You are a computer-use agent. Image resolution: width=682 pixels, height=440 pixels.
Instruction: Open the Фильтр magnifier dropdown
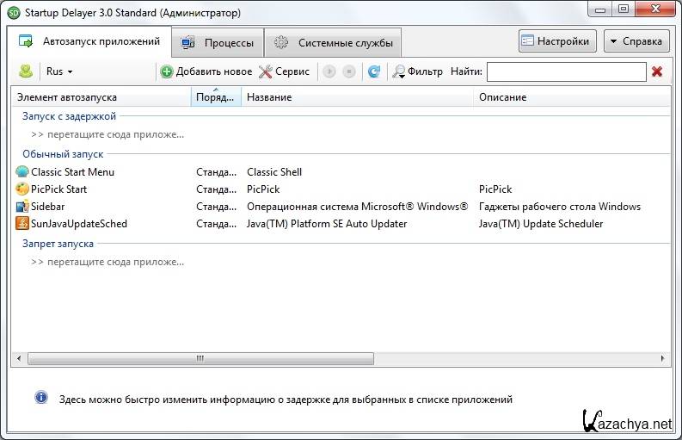click(417, 71)
